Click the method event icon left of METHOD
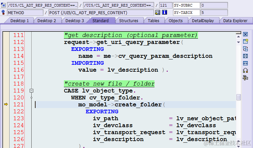 [3, 13]
